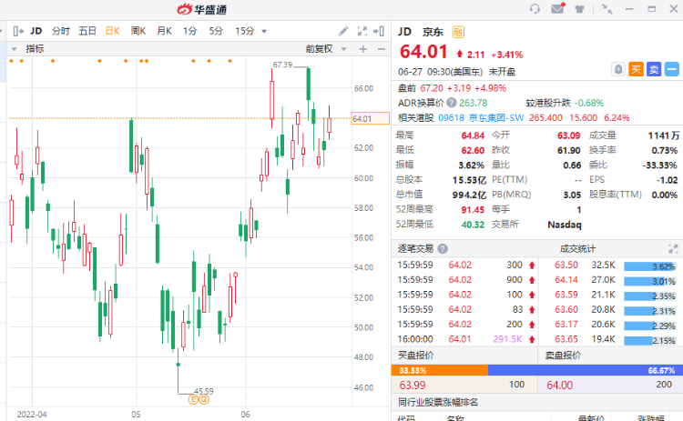Click the E earnings event marker

click(193, 399)
